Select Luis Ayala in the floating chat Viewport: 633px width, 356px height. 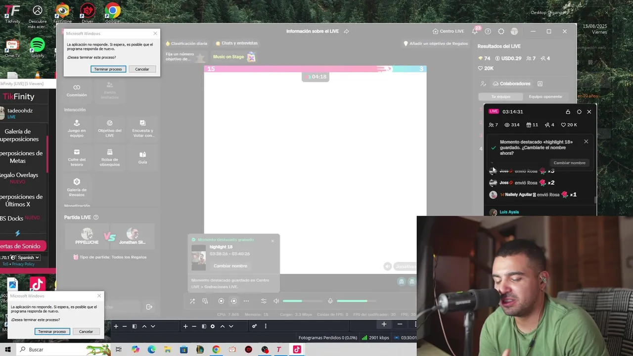point(509,212)
